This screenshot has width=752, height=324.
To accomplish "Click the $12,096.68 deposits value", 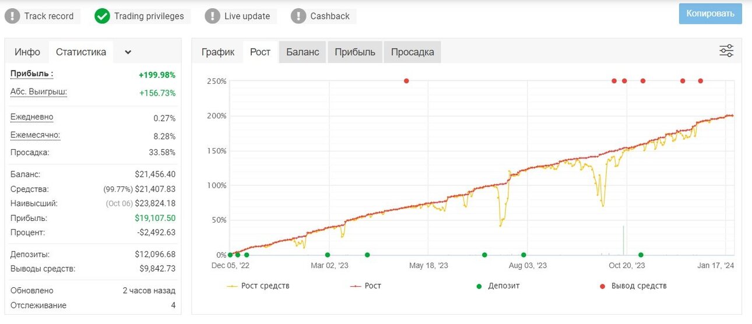I will point(155,255).
